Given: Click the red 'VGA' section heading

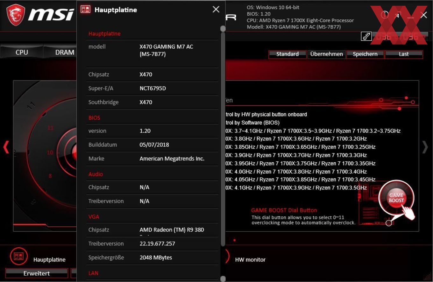Looking at the screenshot, I should [x=94, y=217].
